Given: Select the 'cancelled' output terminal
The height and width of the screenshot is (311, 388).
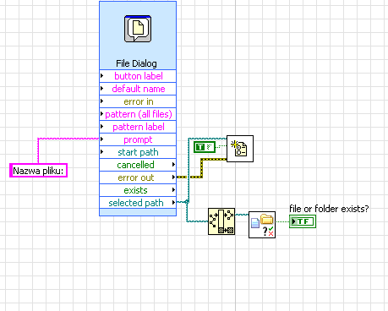Looking at the screenshot, I should click(138, 165).
